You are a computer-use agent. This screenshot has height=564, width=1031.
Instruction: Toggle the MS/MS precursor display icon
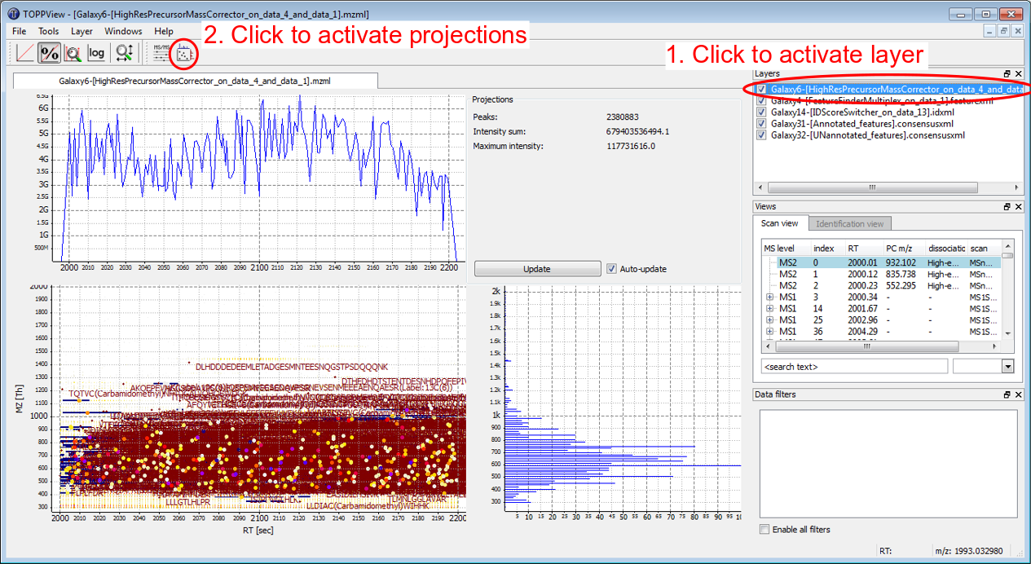point(161,53)
